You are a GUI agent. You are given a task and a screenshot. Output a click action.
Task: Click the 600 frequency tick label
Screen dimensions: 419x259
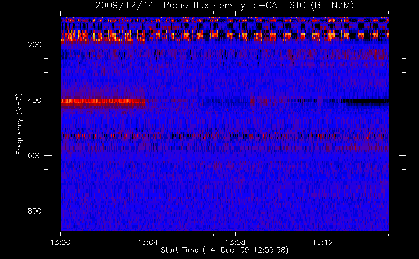[35, 156]
